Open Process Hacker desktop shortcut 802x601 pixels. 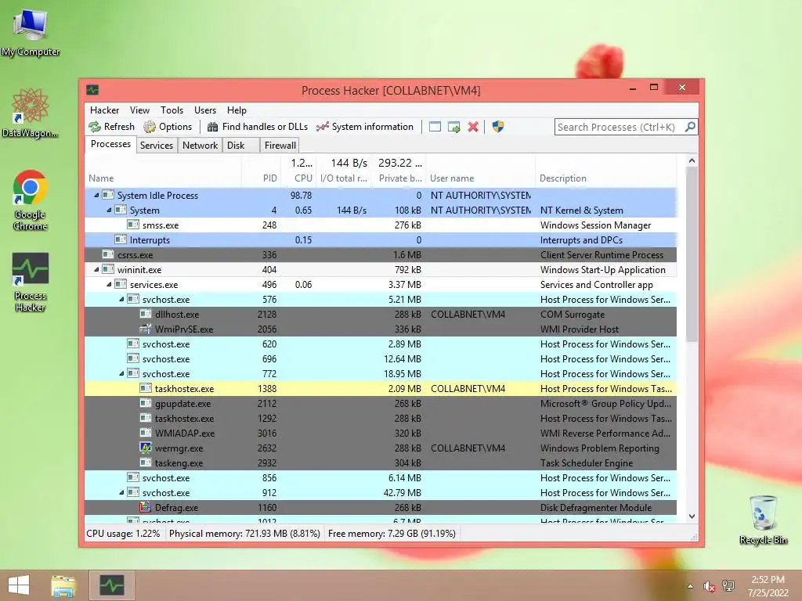(x=31, y=282)
